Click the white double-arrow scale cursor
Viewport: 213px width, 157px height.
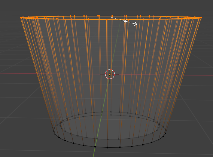coord(130,23)
